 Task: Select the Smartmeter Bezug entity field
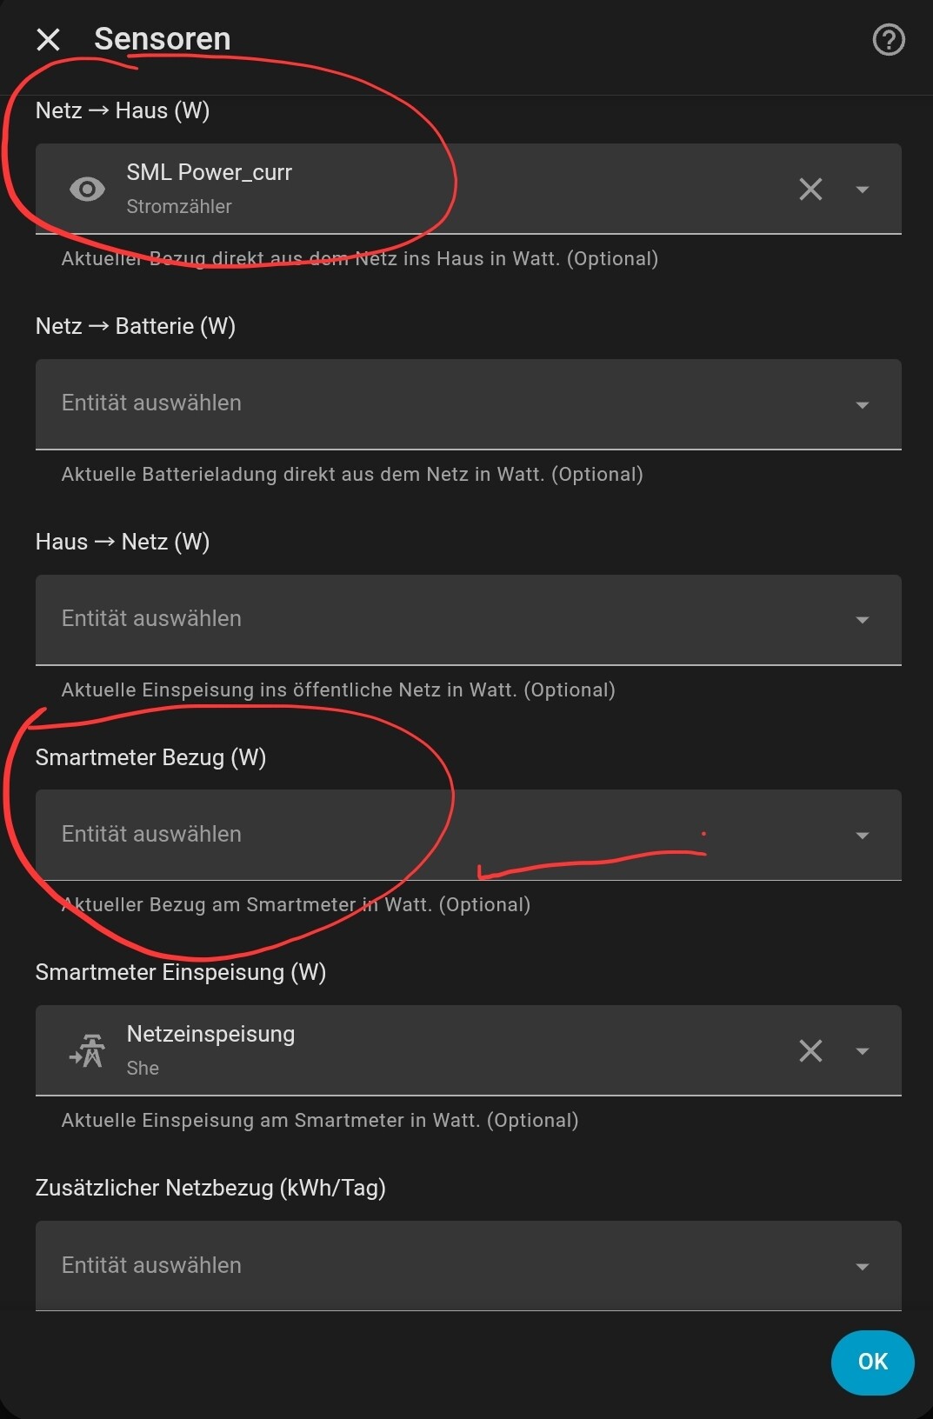point(468,835)
